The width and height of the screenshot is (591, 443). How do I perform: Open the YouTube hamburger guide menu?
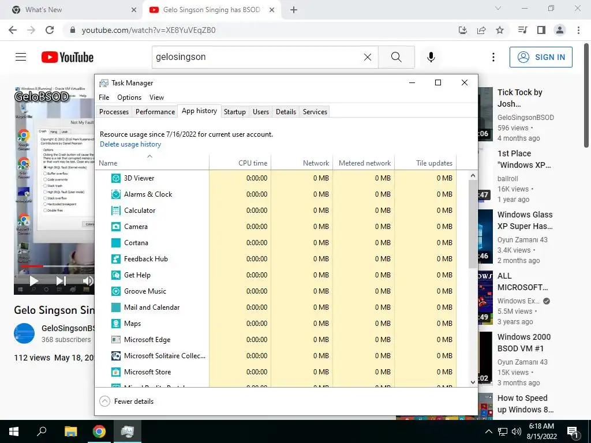(21, 57)
